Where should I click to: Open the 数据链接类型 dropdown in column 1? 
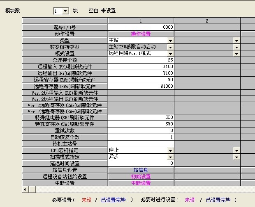(170, 47)
